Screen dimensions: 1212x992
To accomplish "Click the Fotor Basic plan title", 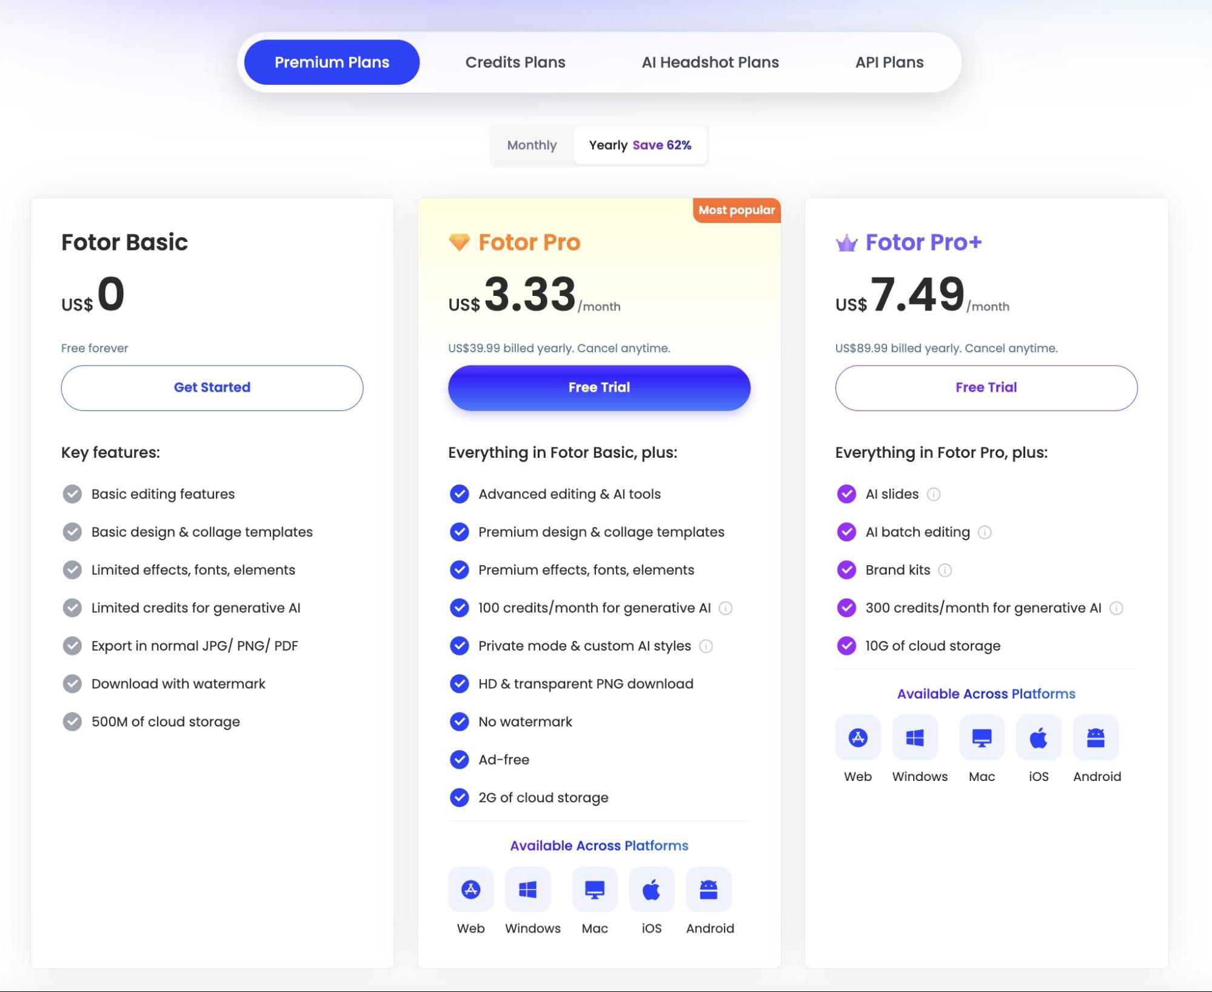I will click(124, 242).
